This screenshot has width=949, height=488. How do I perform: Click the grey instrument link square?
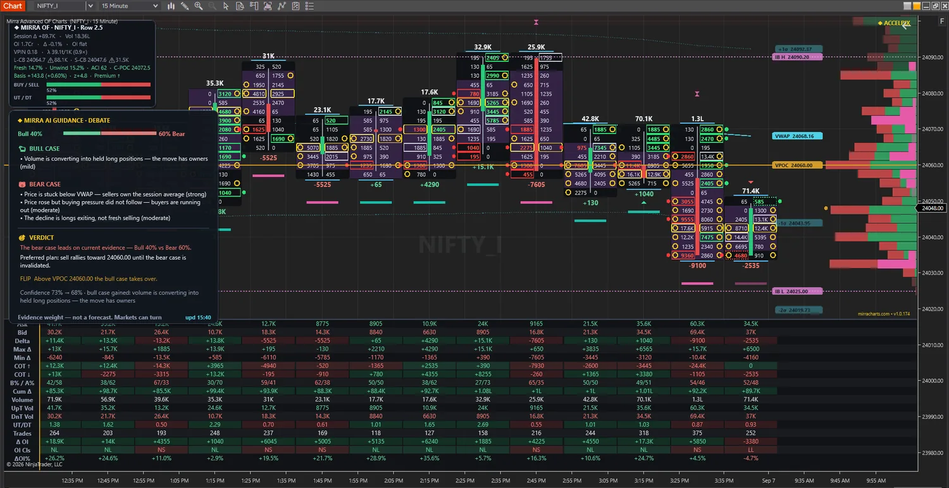click(x=907, y=6)
